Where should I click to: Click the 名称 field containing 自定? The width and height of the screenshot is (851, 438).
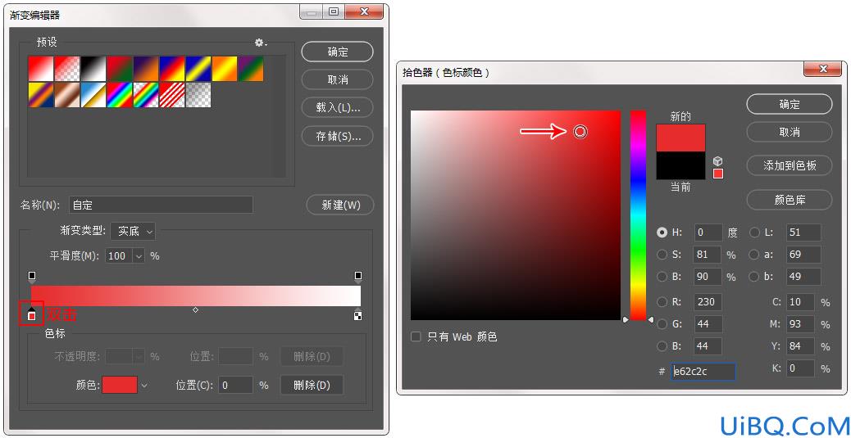[x=162, y=205]
